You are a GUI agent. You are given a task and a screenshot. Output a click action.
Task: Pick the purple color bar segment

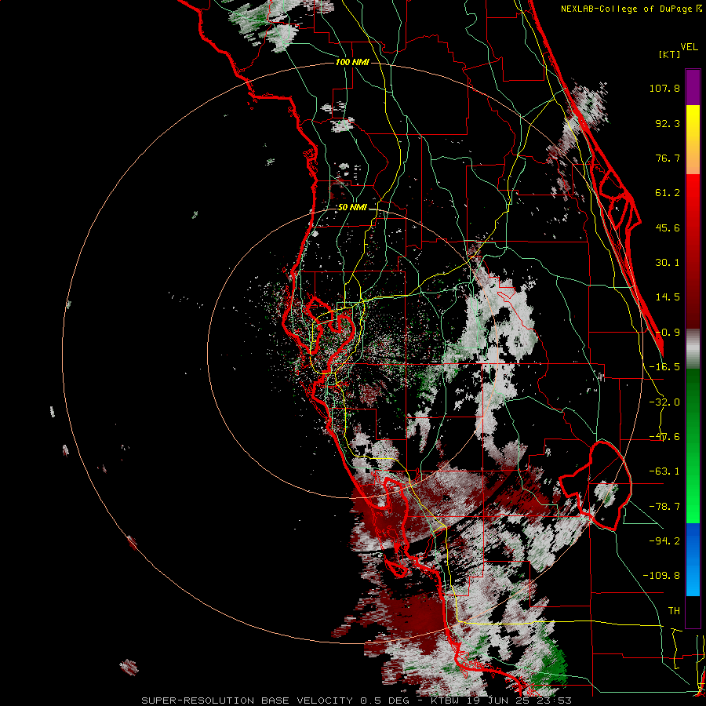[693, 87]
